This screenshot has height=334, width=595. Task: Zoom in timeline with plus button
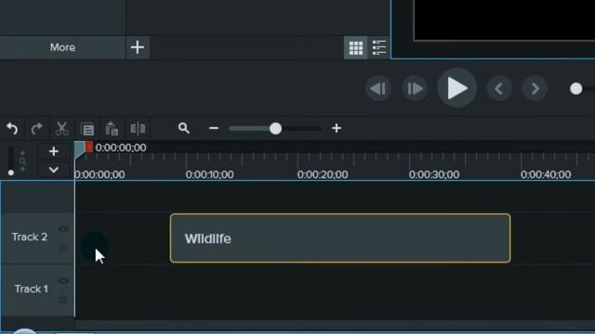click(337, 128)
